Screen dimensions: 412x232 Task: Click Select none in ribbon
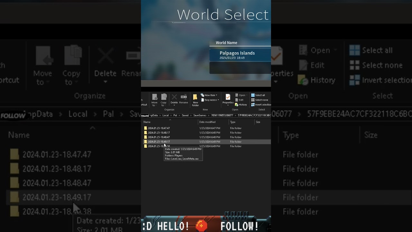(x=259, y=100)
